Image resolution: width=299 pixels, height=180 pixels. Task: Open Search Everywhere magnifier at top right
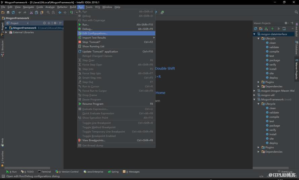(296, 12)
